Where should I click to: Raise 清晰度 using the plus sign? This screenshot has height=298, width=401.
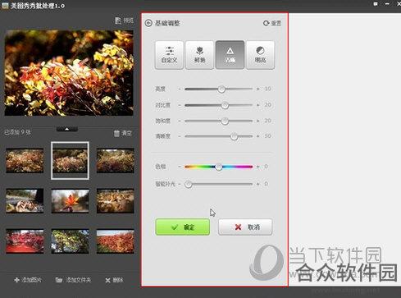tap(257, 136)
